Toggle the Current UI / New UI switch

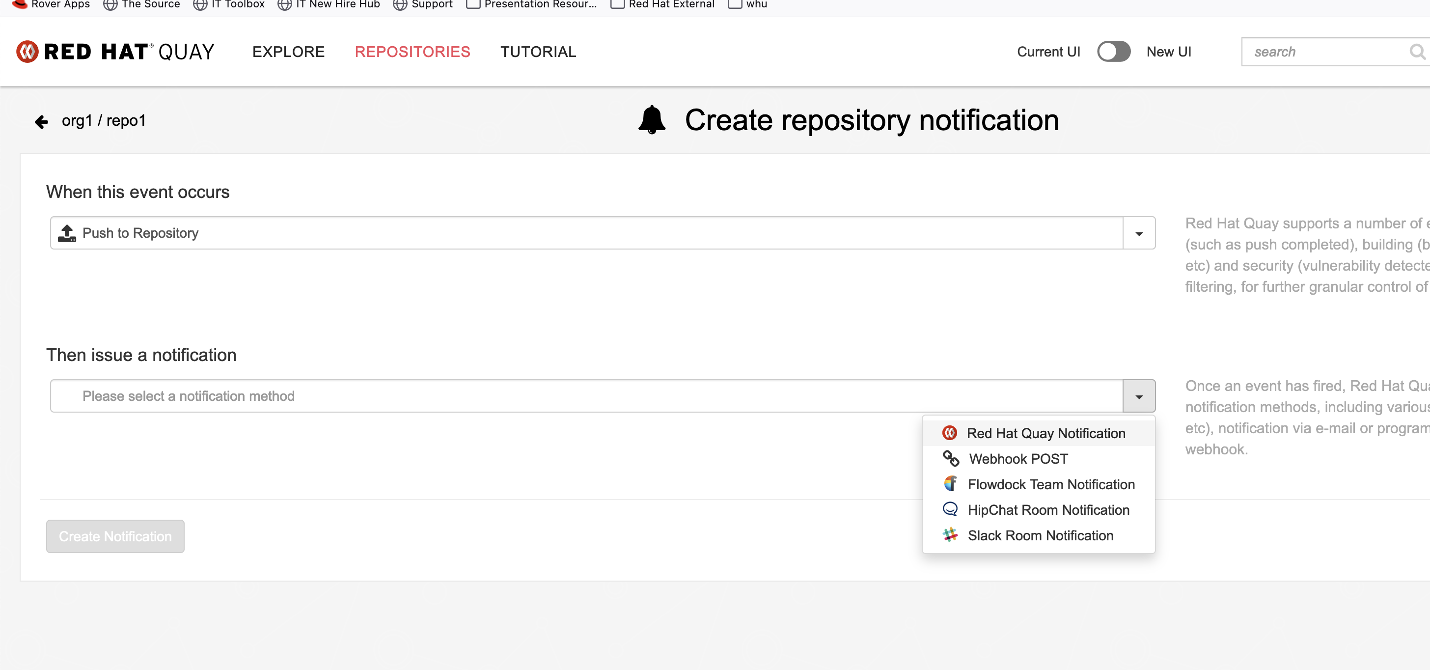(1113, 52)
